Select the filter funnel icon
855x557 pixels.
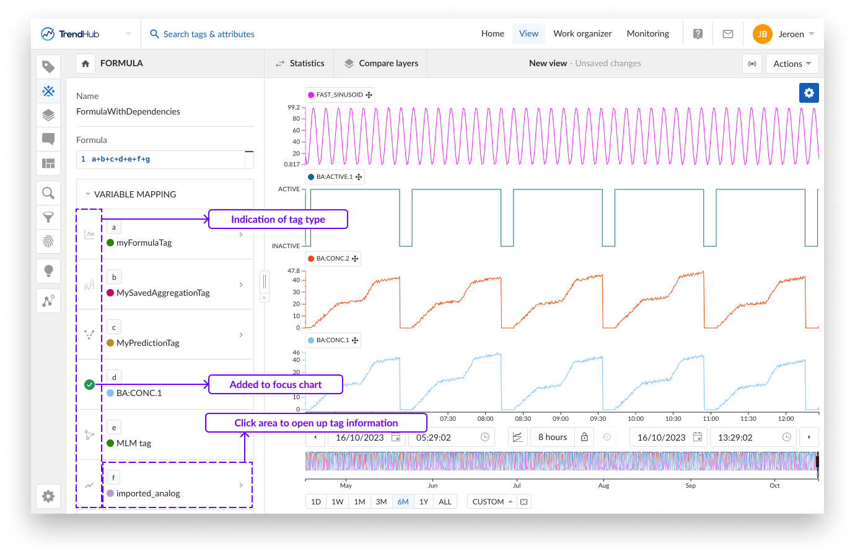tap(48, 217)
